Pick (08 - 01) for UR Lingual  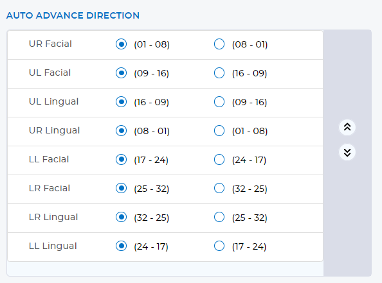coord(121,131)
